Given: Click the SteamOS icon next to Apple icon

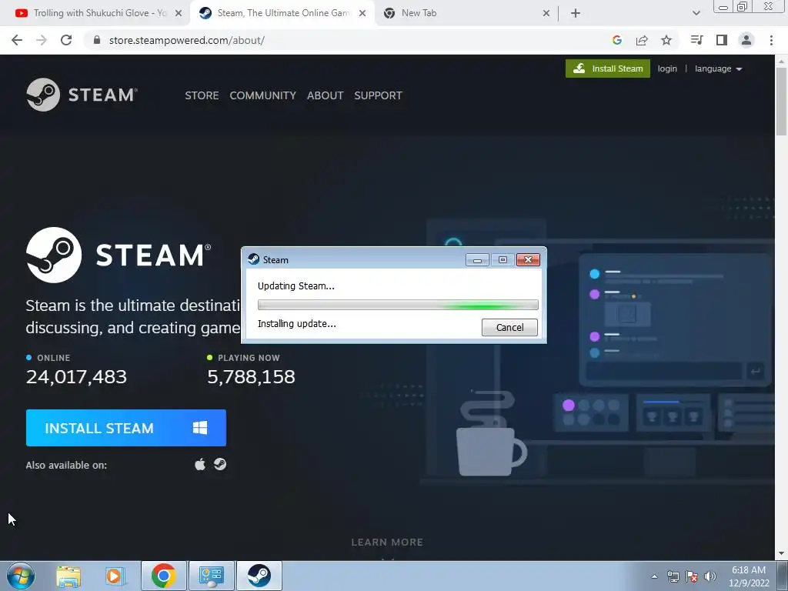Looking at the screenshot, I should (x=220, y=464).
